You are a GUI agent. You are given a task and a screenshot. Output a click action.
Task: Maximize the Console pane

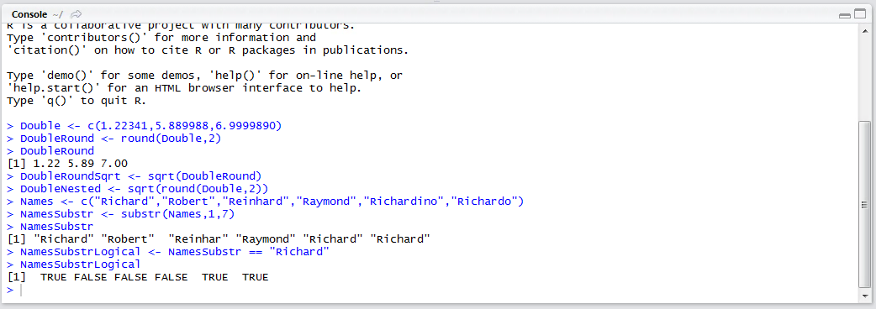click(858, 15)
